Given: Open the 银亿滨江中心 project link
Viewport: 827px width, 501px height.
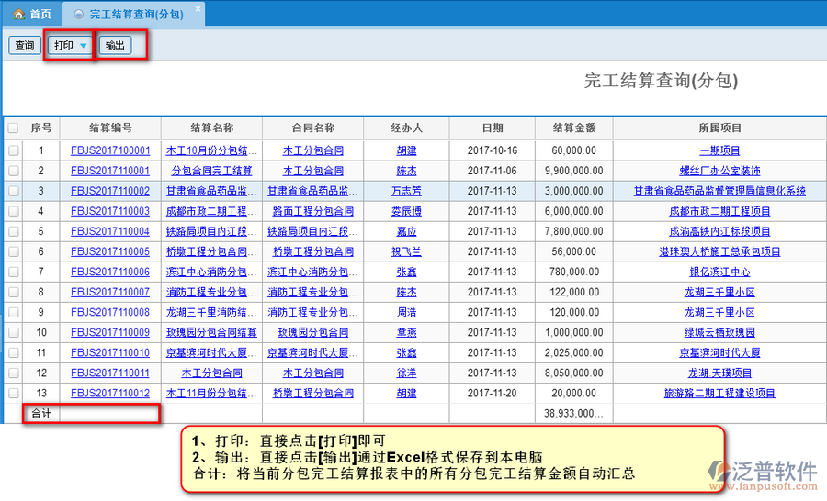Looking at the screenshot, I should click(719, 272).
